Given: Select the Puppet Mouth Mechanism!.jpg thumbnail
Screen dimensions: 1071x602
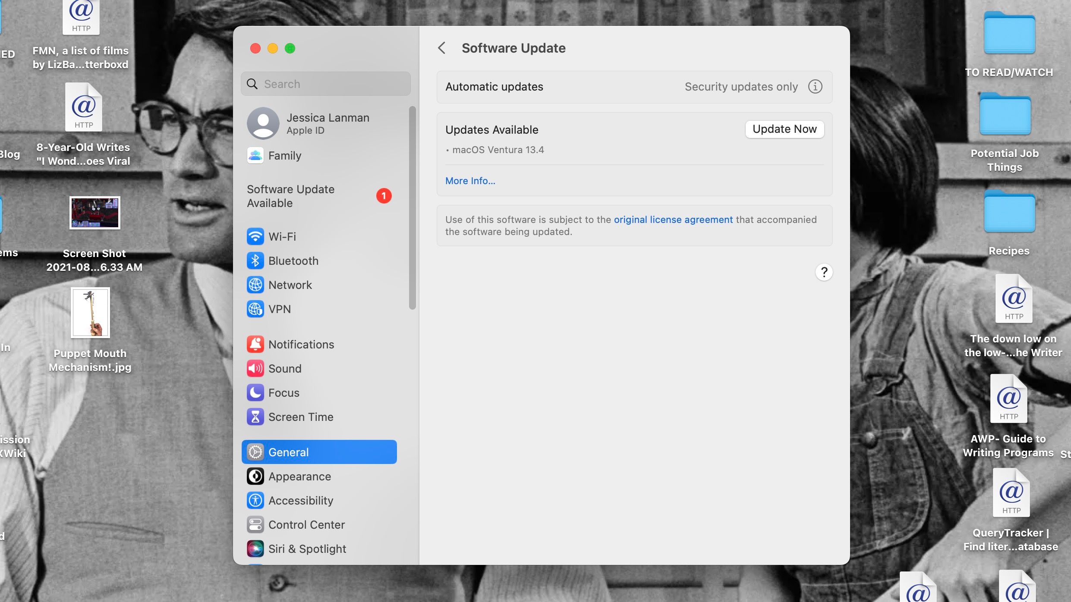Looking at the screenshot, I should pyautogui.click(x=90, y=313).
